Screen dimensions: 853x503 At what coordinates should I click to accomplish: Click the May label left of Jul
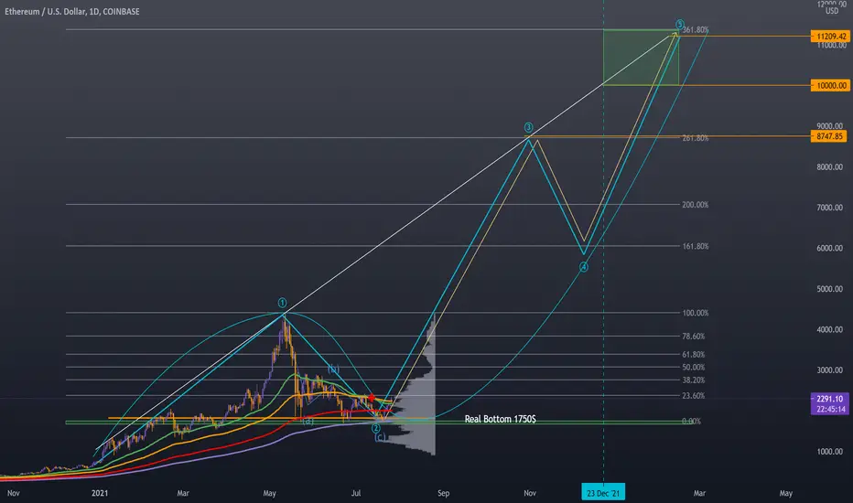(269, 493)
